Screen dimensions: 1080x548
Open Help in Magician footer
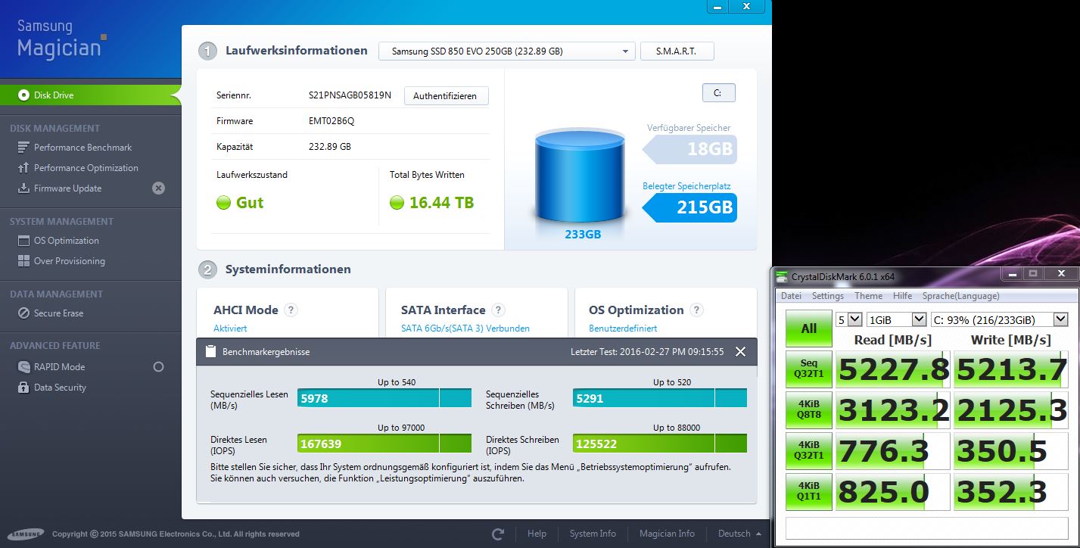tap(537, 534)
